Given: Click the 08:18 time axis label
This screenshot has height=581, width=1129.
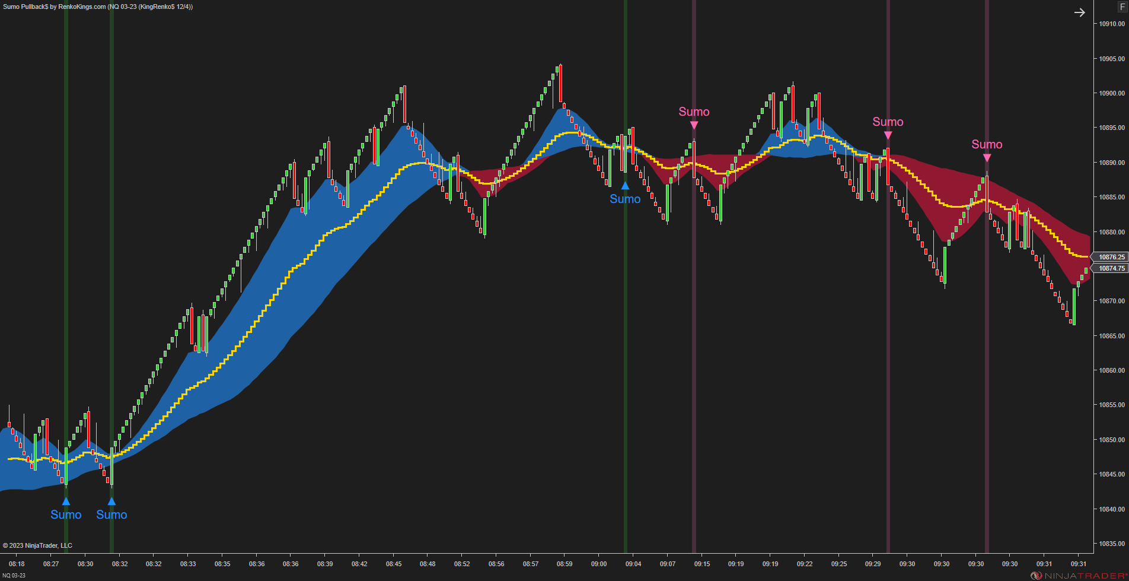Looking at the screenshot, I should click(16, 564).
